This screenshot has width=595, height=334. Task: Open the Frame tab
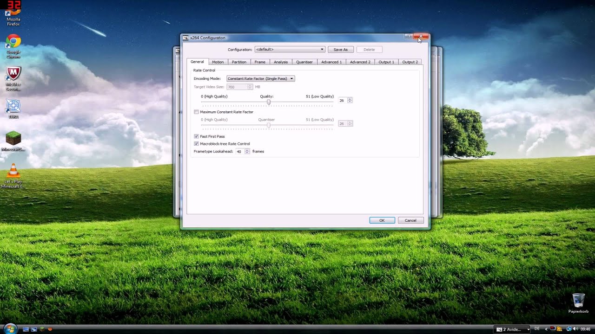point(260,62)
